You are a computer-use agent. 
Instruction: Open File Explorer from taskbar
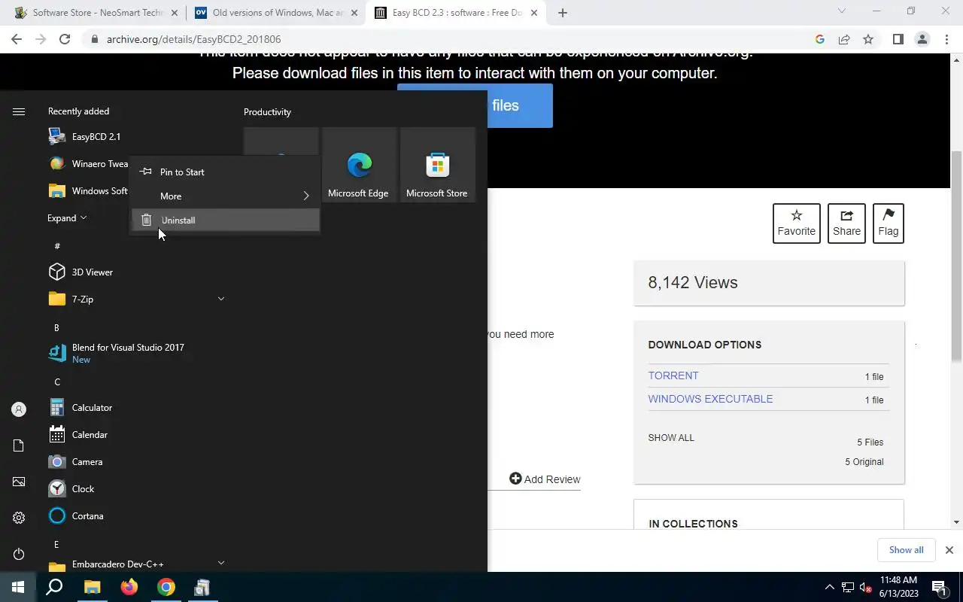pyautogui.click(x=92, y=587)
